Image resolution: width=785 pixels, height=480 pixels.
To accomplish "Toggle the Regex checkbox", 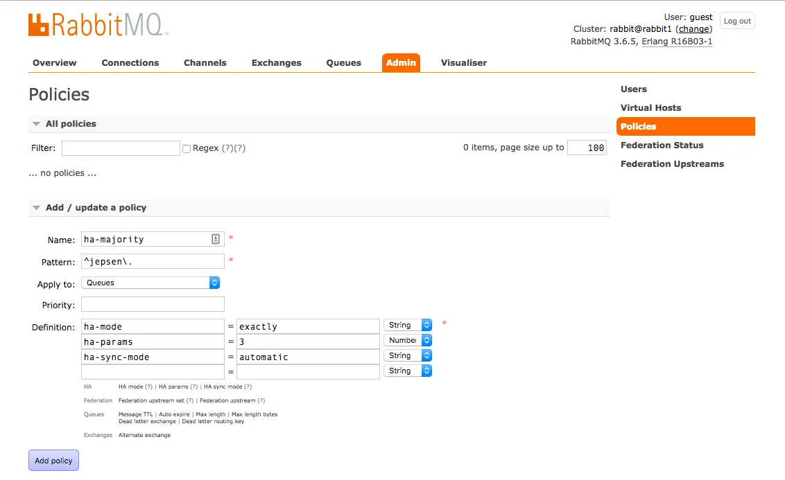I will 187,148.
